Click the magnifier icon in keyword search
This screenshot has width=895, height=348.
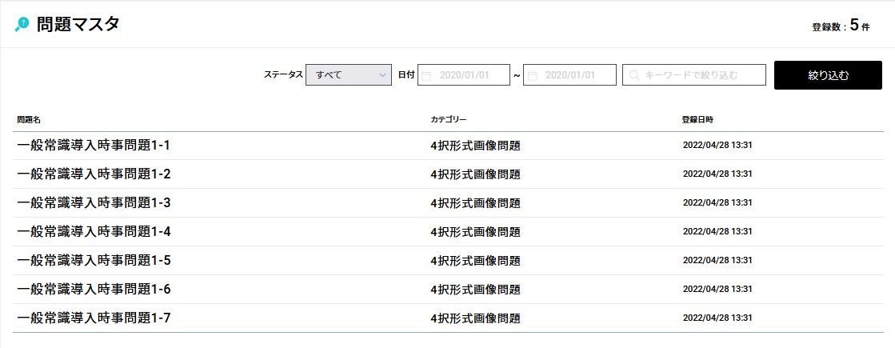(634, 75)
